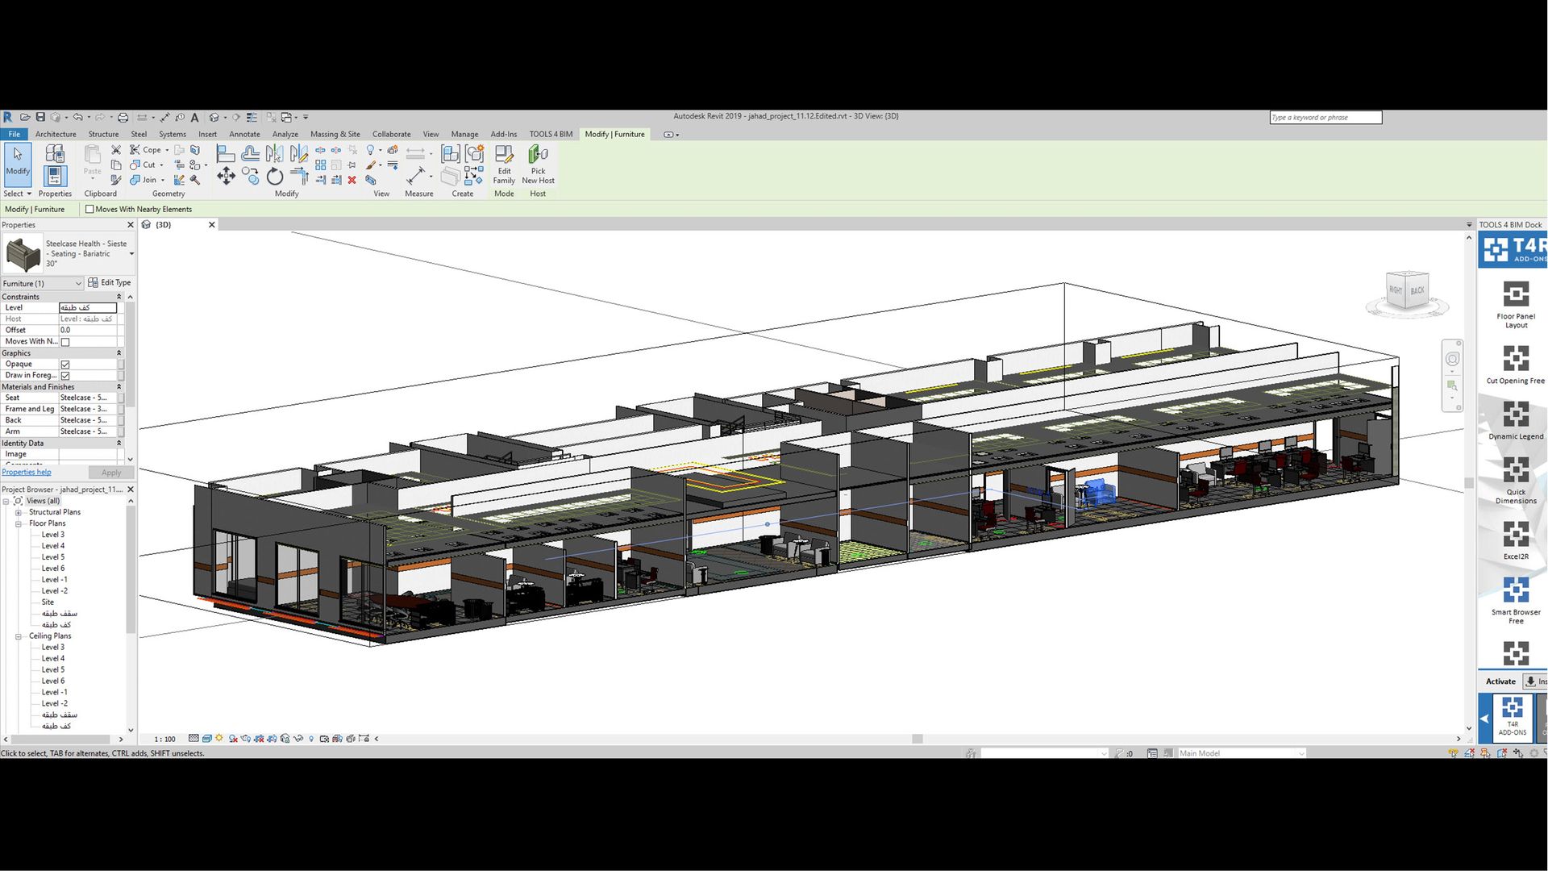Click the red Delete icon

click(x=352, y=180)
